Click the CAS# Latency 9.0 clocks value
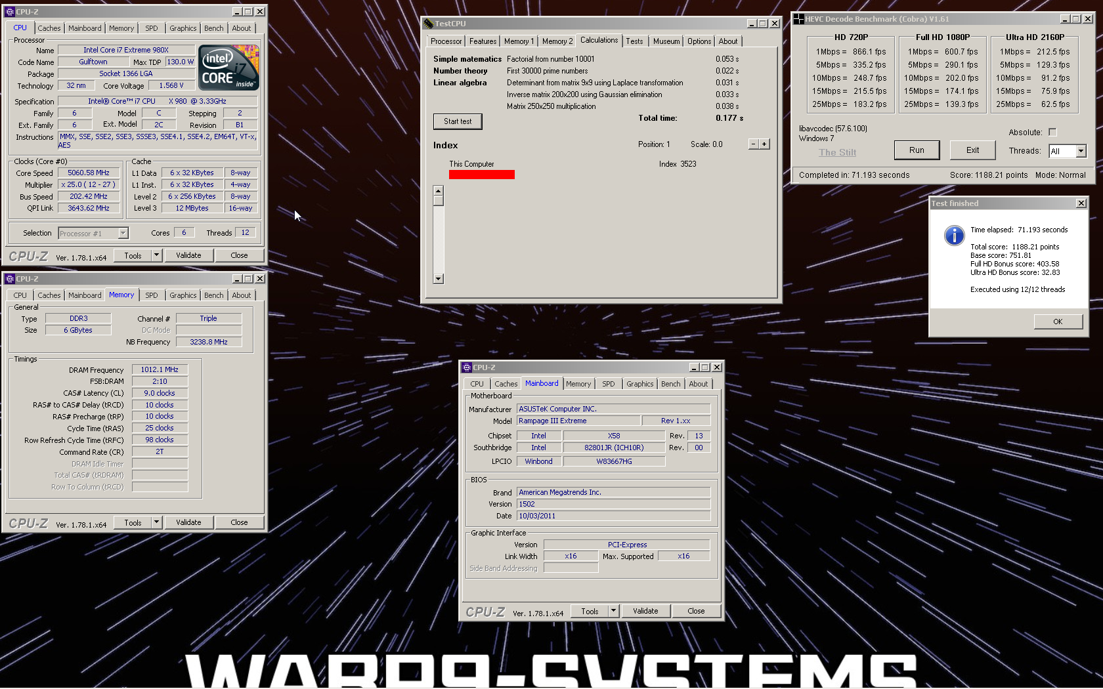The width and height of the screenshot is (1103, 689). coord(160,393)
